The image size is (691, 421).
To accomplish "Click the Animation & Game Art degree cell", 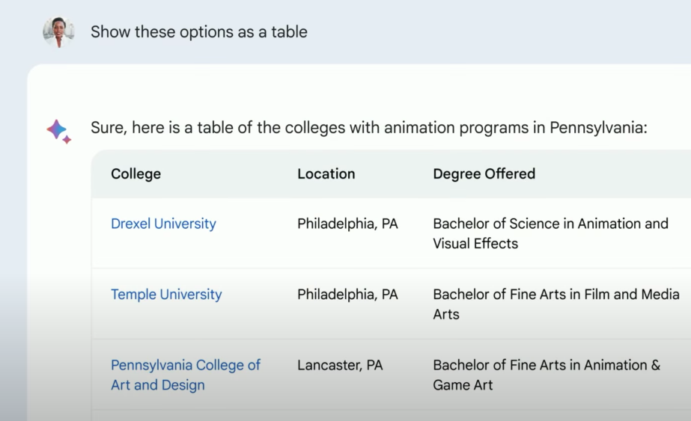I will point(547,375).
